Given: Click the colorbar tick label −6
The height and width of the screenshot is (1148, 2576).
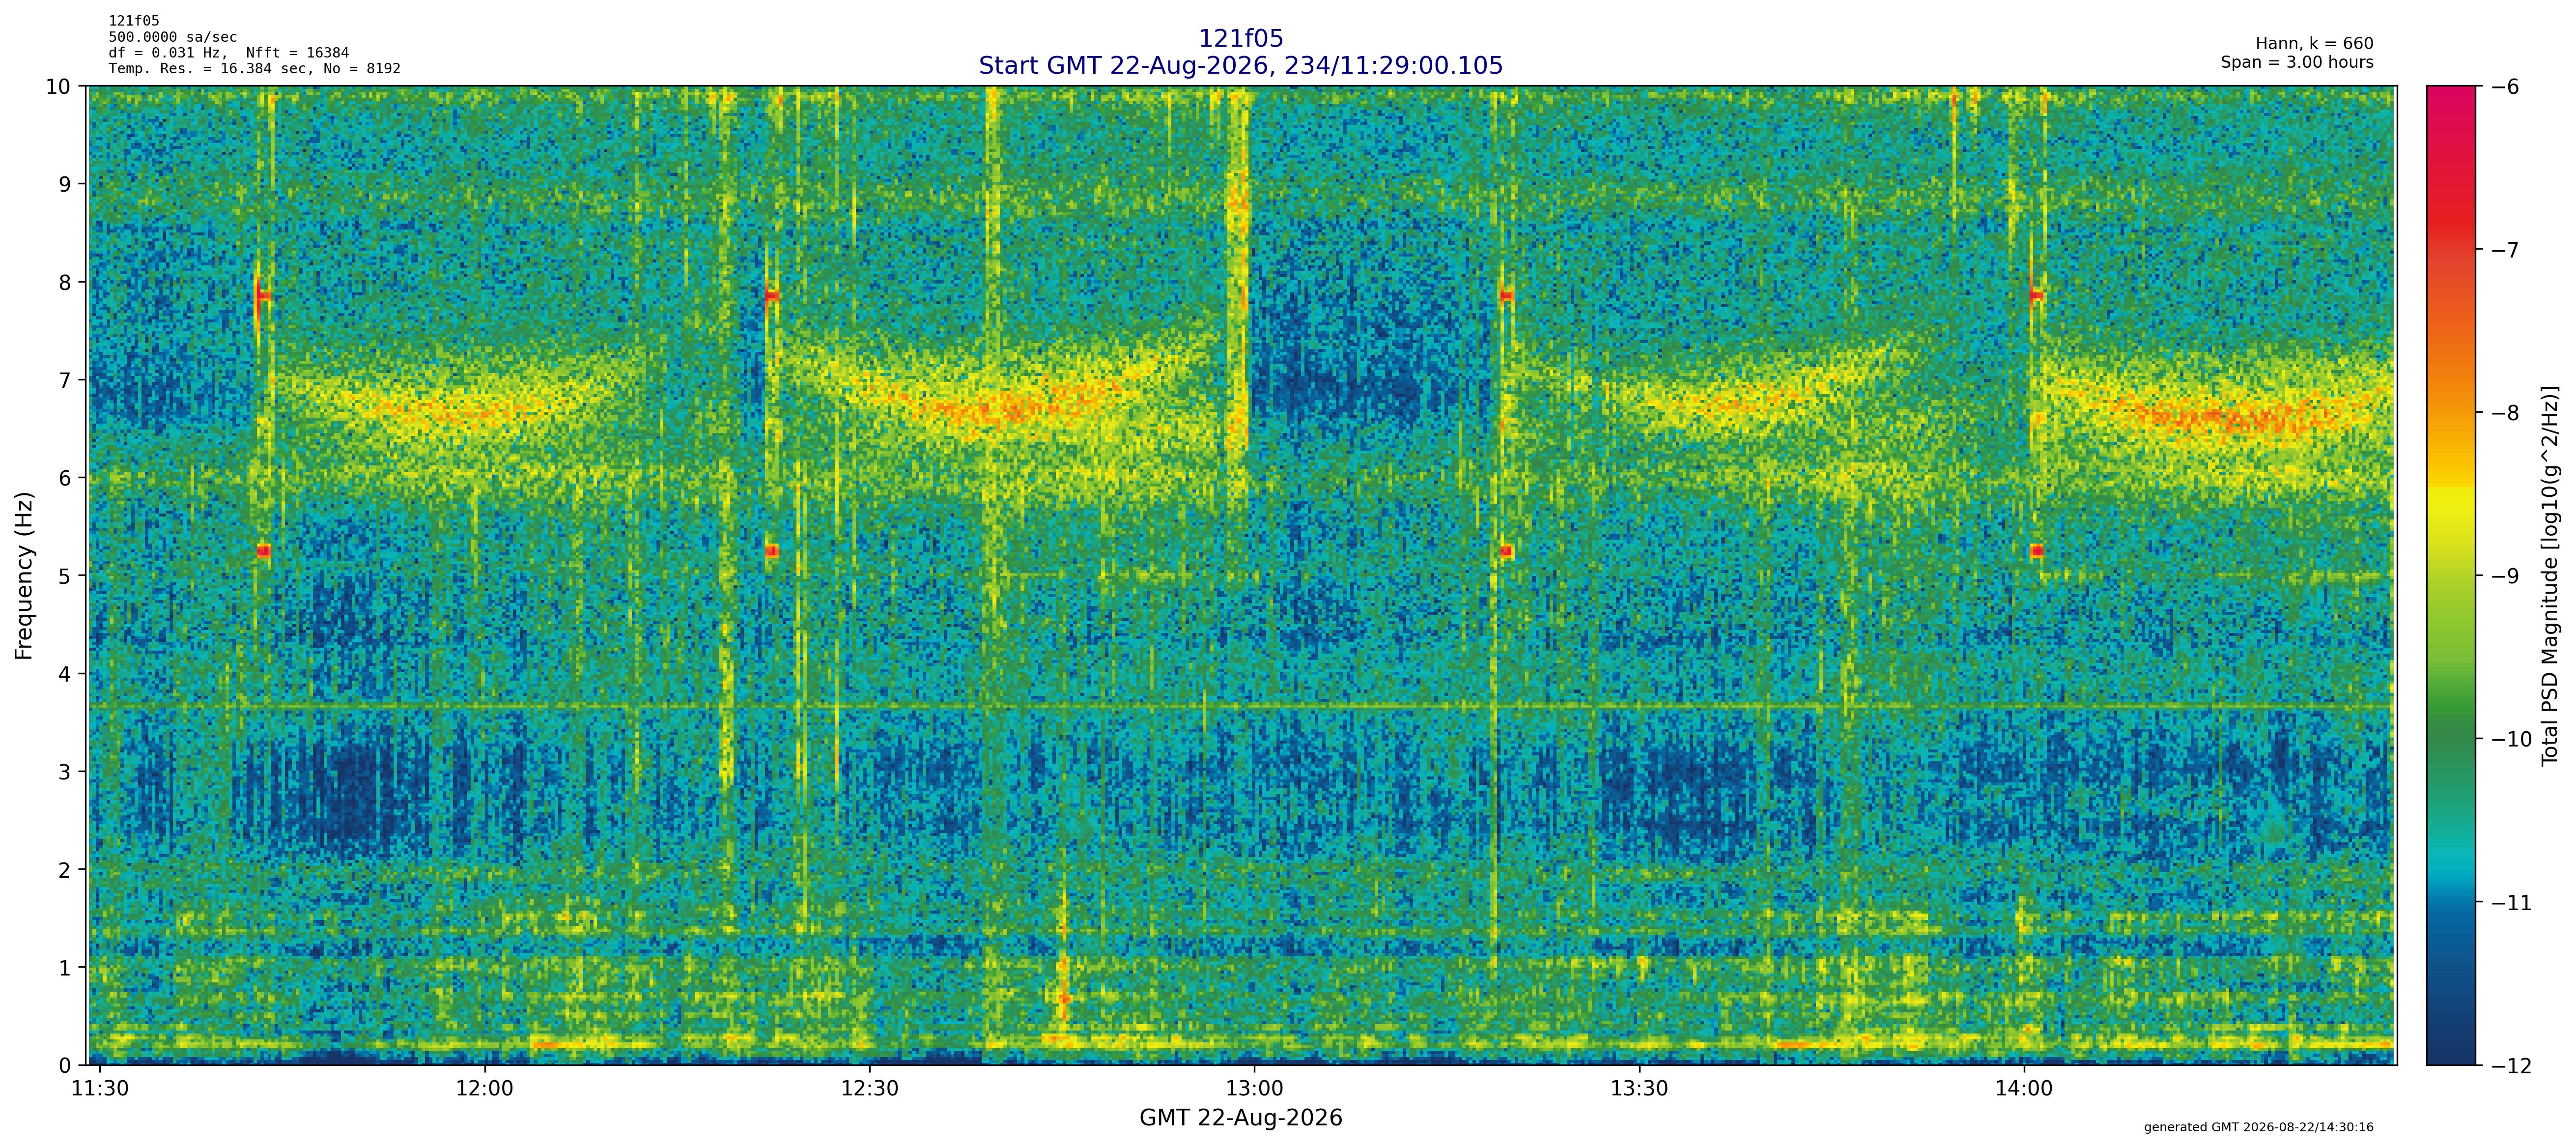Looking at the screenshot, I should click(2505, 87).
